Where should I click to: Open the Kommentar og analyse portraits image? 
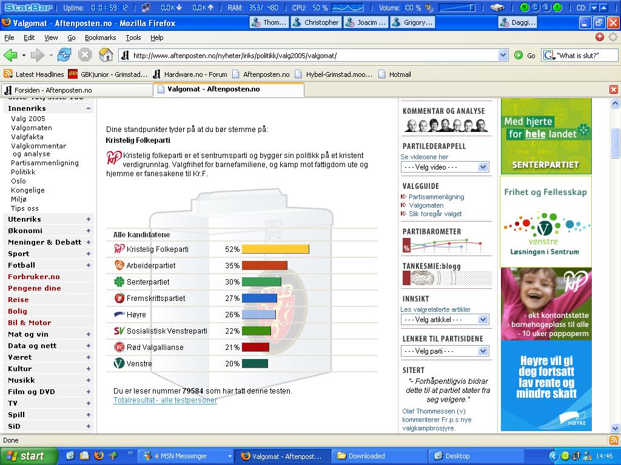click(446, 125)
